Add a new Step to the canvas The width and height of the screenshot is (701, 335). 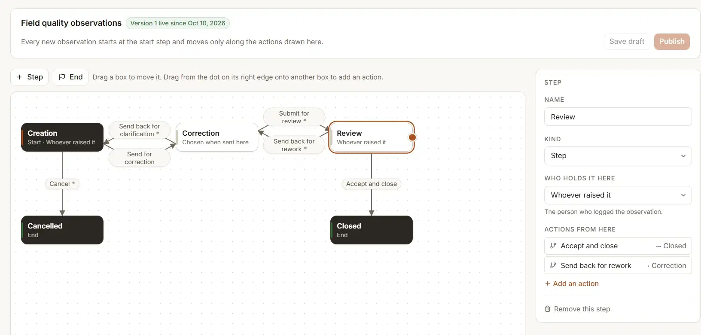click(x=30, y=77)
